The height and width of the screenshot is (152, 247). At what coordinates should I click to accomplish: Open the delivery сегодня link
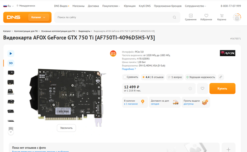pos(155,104)
